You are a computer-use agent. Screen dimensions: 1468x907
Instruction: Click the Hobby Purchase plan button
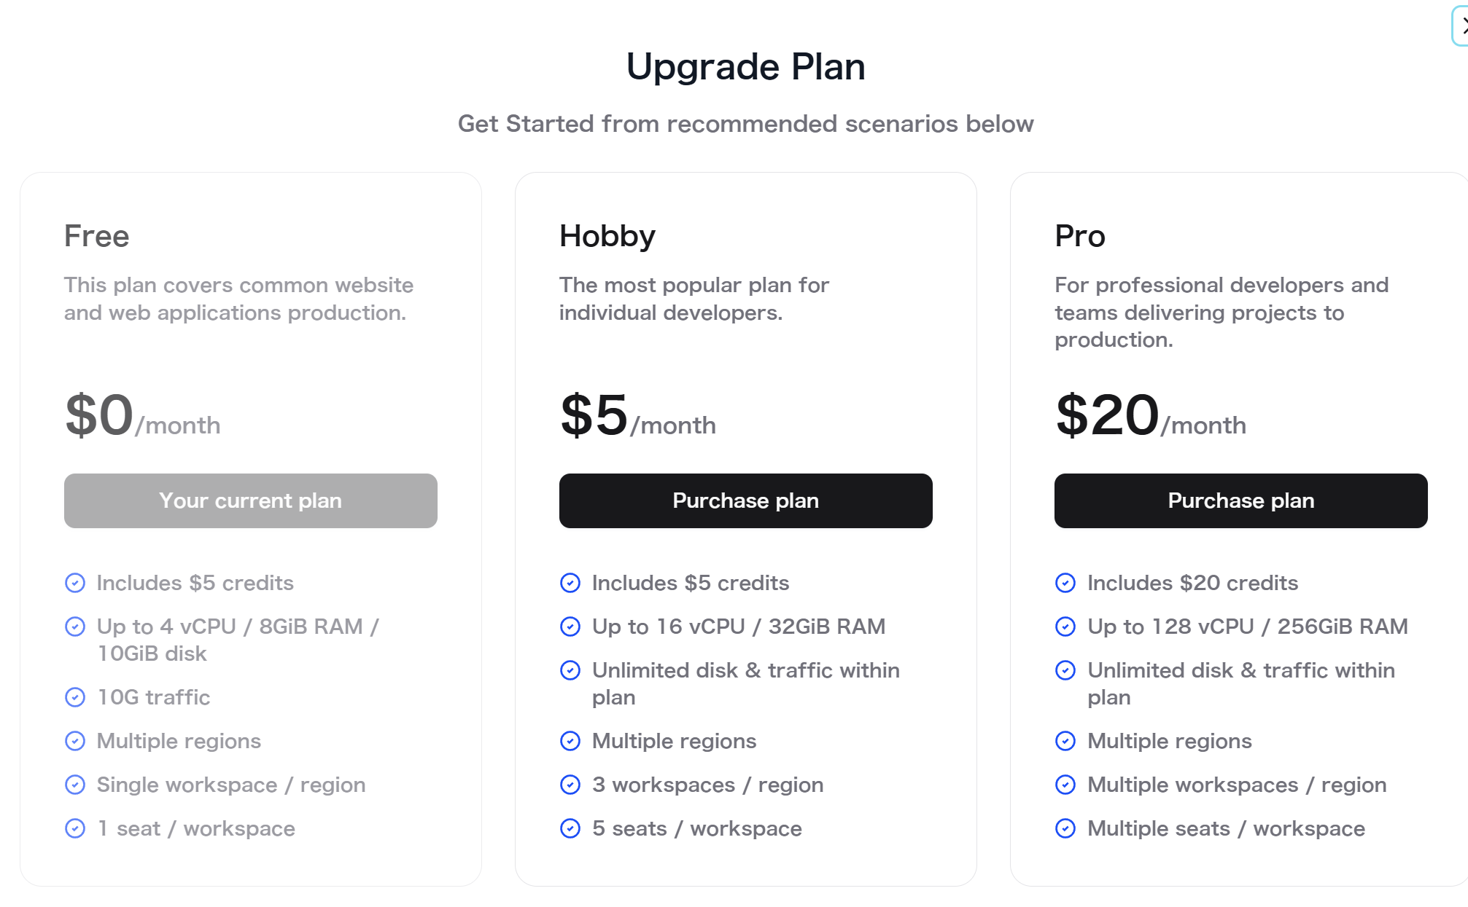pyautogui.click(x=745, y=500)
